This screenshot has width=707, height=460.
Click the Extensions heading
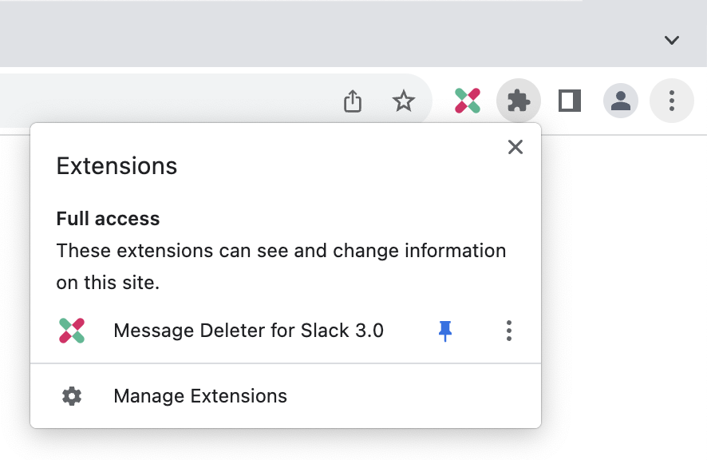[x=117, y=166]
